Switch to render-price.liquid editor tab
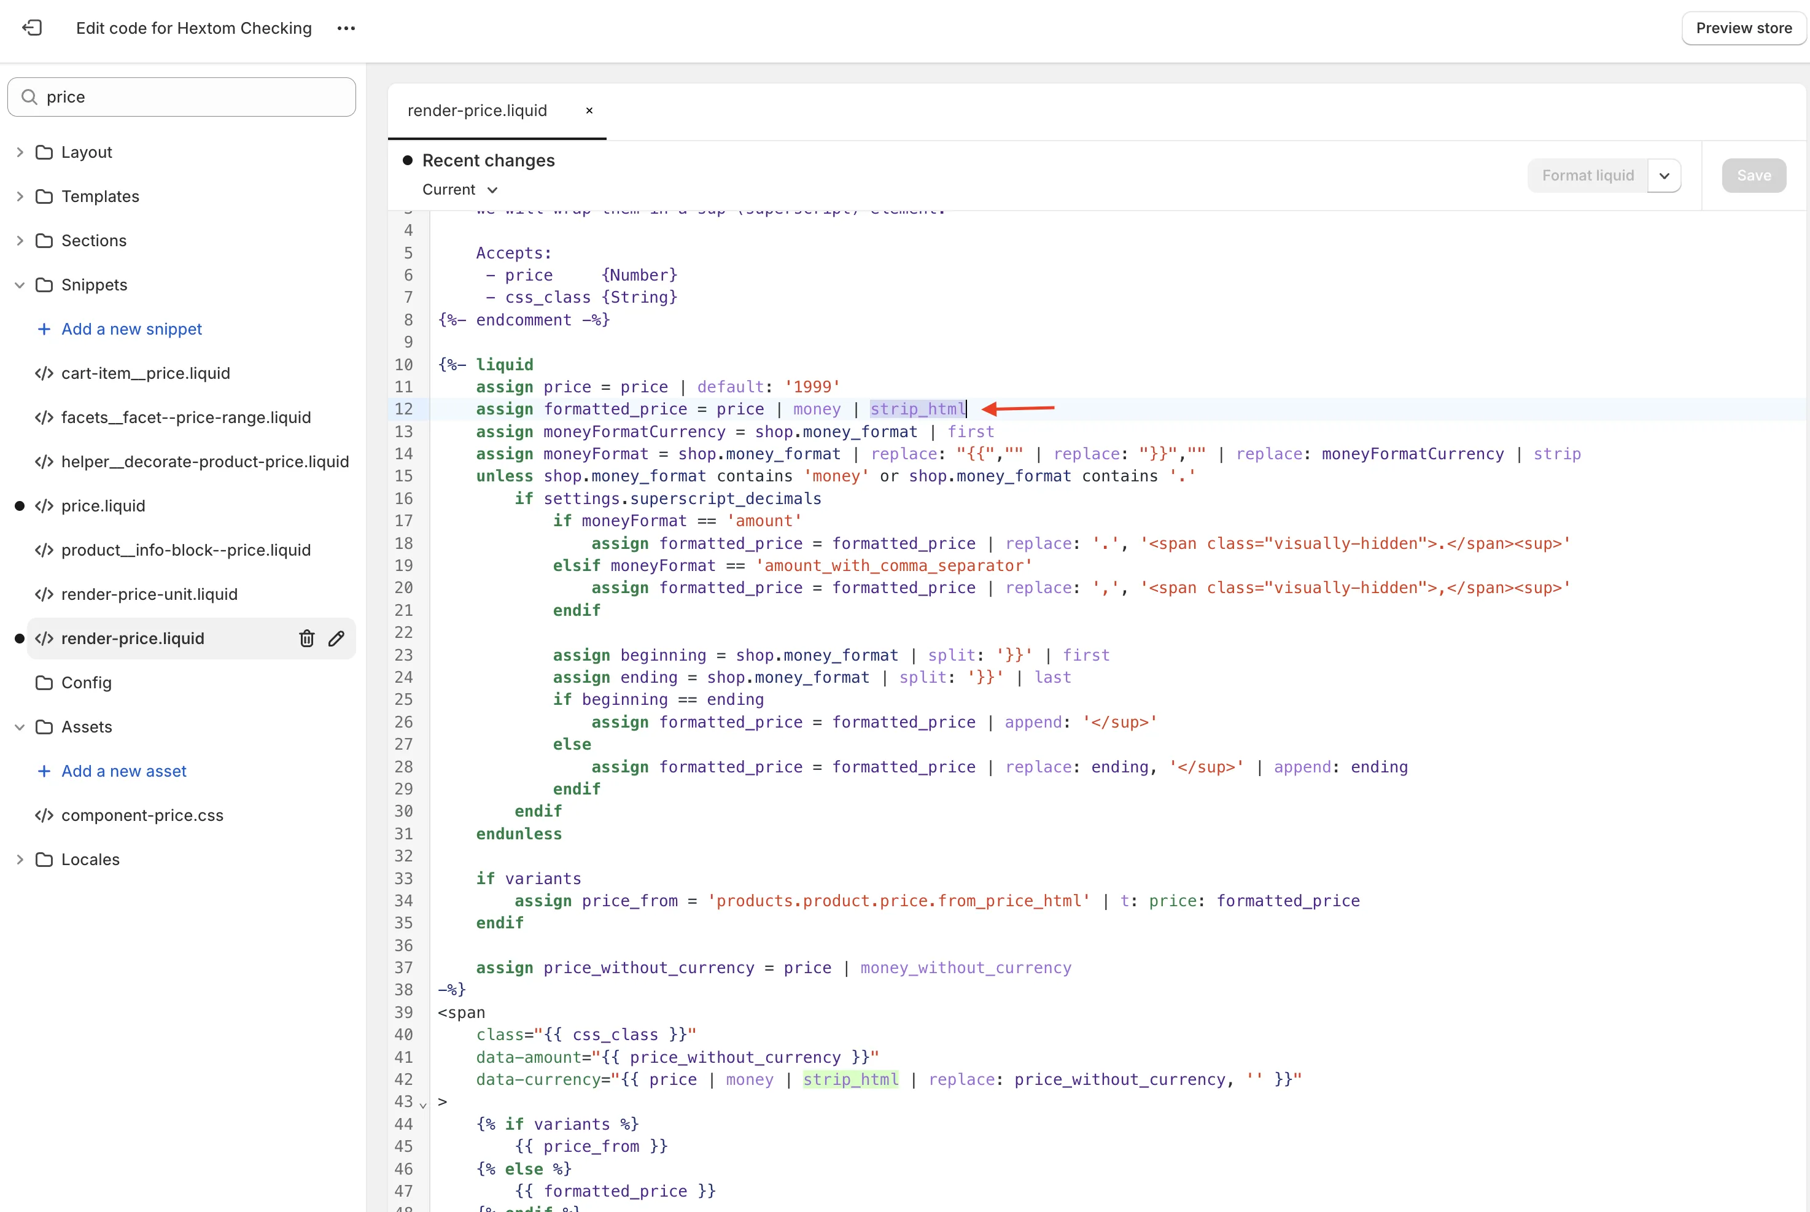The height and width of the screenshot is (1212, 1810). [x=477, y=111]
